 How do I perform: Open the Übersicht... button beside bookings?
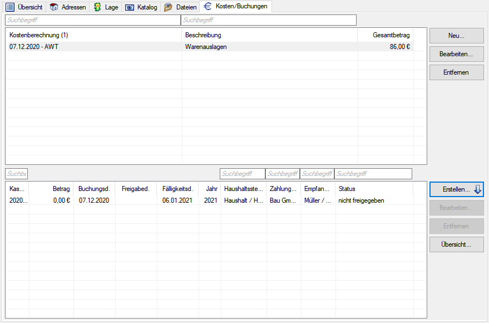(456, 244)
